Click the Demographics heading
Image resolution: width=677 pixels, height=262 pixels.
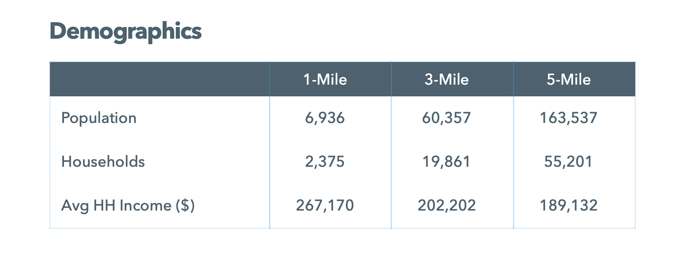click(x=125, y=32)
